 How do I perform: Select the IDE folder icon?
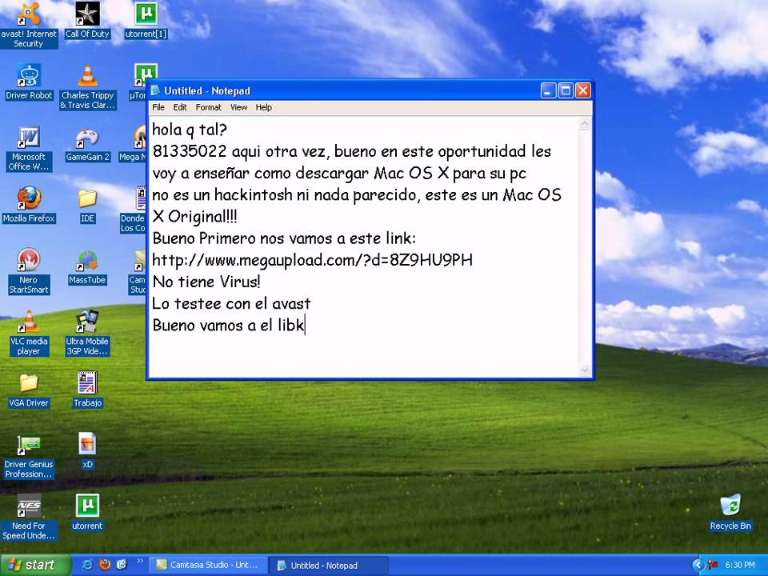[x=87, y=205]
